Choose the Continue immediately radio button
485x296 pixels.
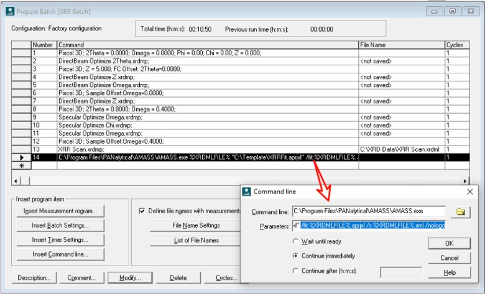295,256
